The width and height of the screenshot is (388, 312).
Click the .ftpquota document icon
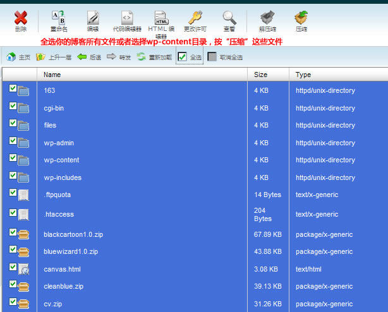pos(24,195)
